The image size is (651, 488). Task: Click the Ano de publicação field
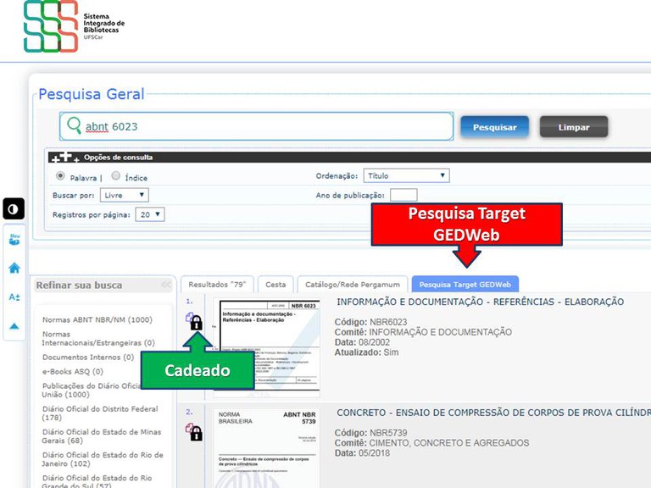(403, 195)
